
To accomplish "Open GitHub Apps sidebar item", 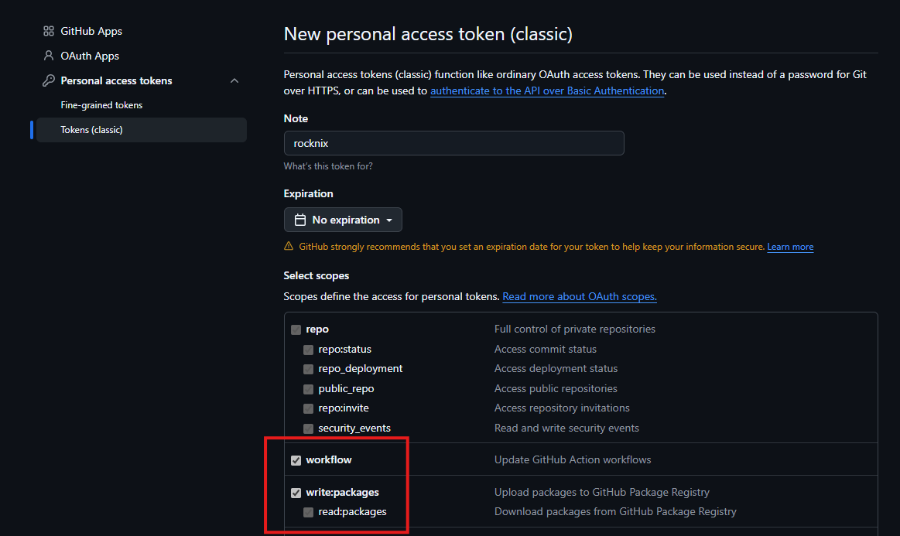I will 91,32.
